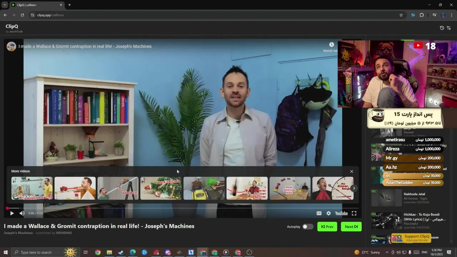
Task: Go to the previous clip with Prev
Action: coord(327,227)
